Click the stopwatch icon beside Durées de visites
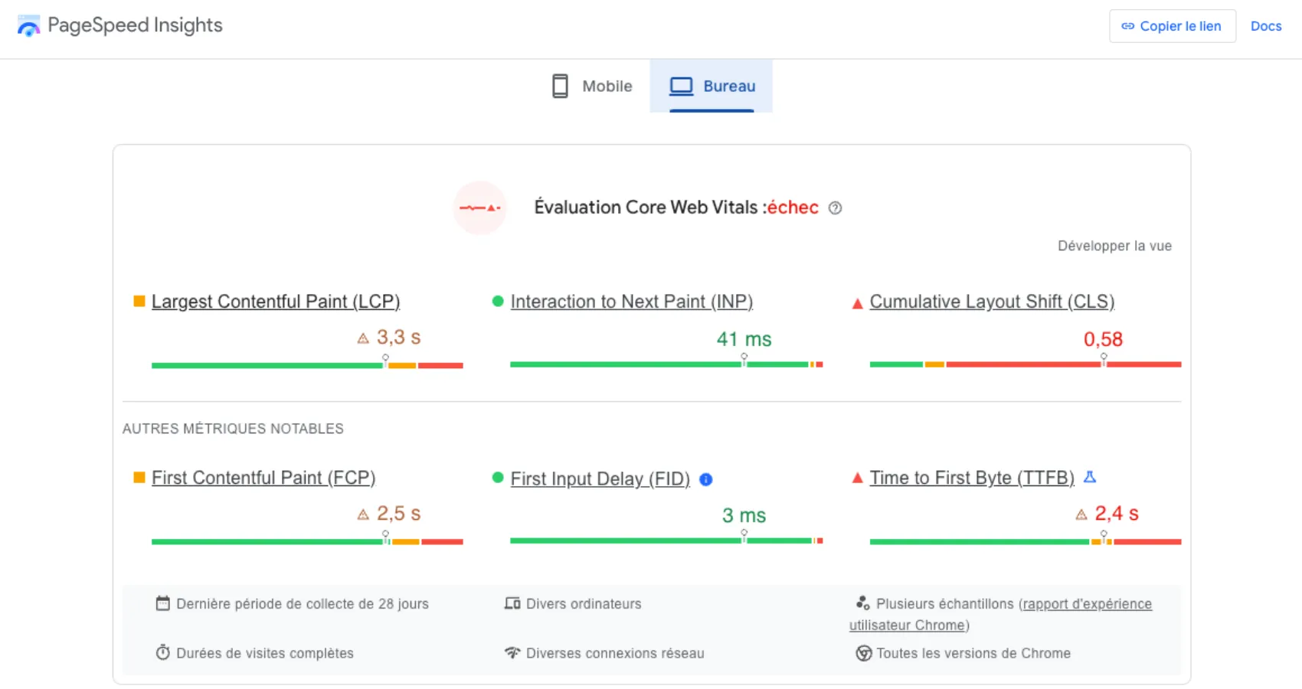The image size is (1302, 689). point(163,653)
